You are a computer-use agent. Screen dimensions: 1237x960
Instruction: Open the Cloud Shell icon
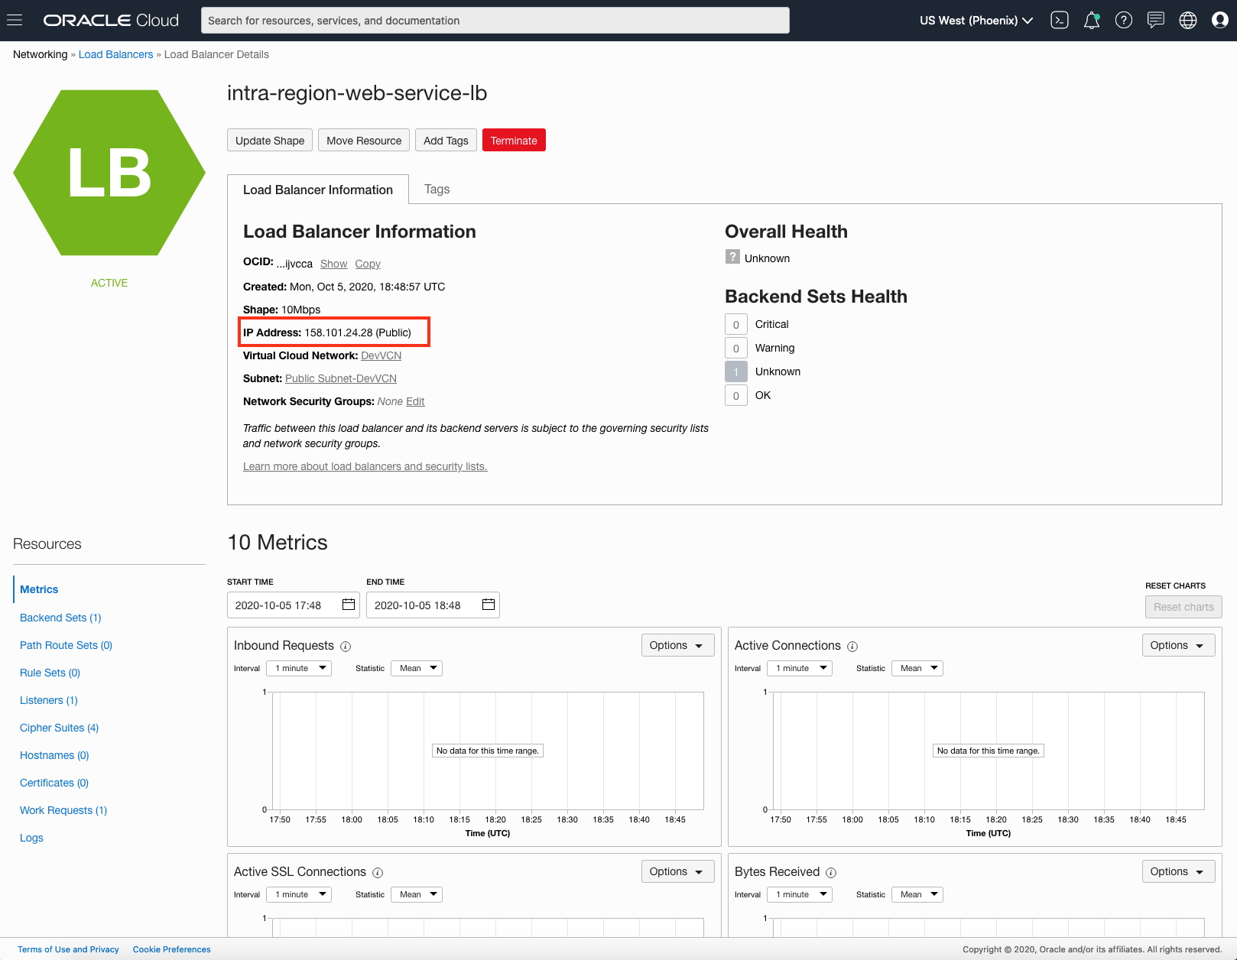pos(1060,21)
